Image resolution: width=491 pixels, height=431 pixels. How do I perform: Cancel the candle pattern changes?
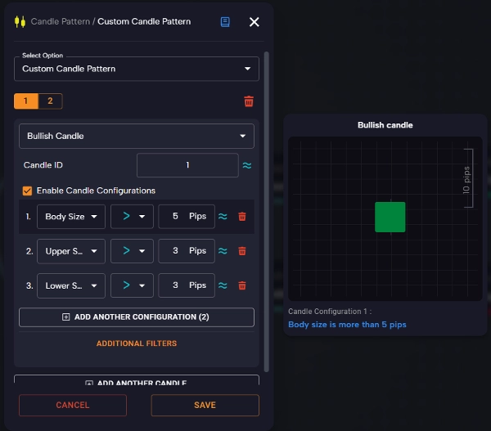pos(73,405)
